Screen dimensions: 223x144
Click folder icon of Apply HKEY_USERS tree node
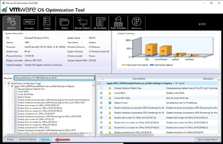pyautogui.click(x=12, y=86)
